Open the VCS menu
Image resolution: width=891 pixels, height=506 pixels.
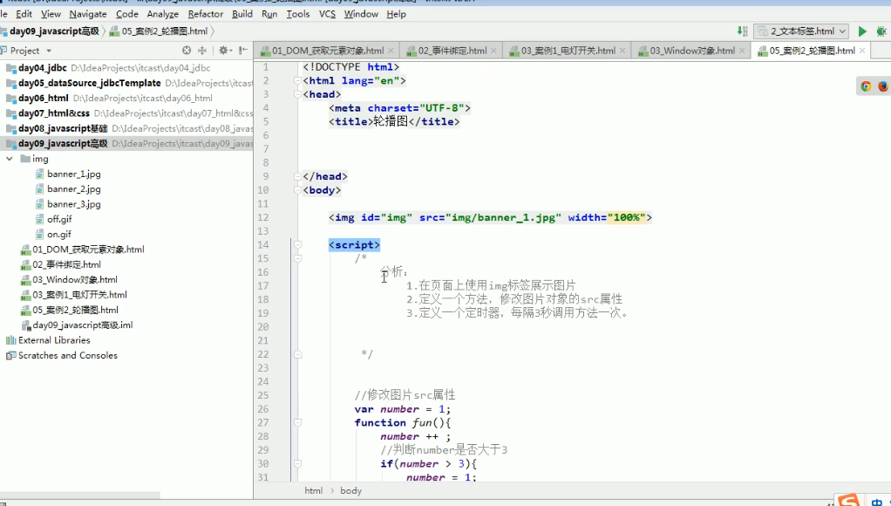(327, 14)
